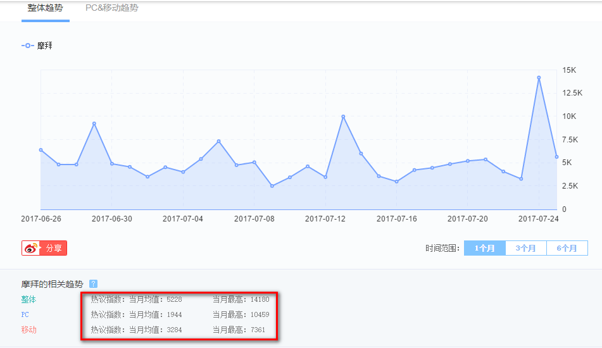Screen dimensions: 602x348
Task: Click the green 整体 trend link
Action: pyautogui.click(x=28, y=300)
